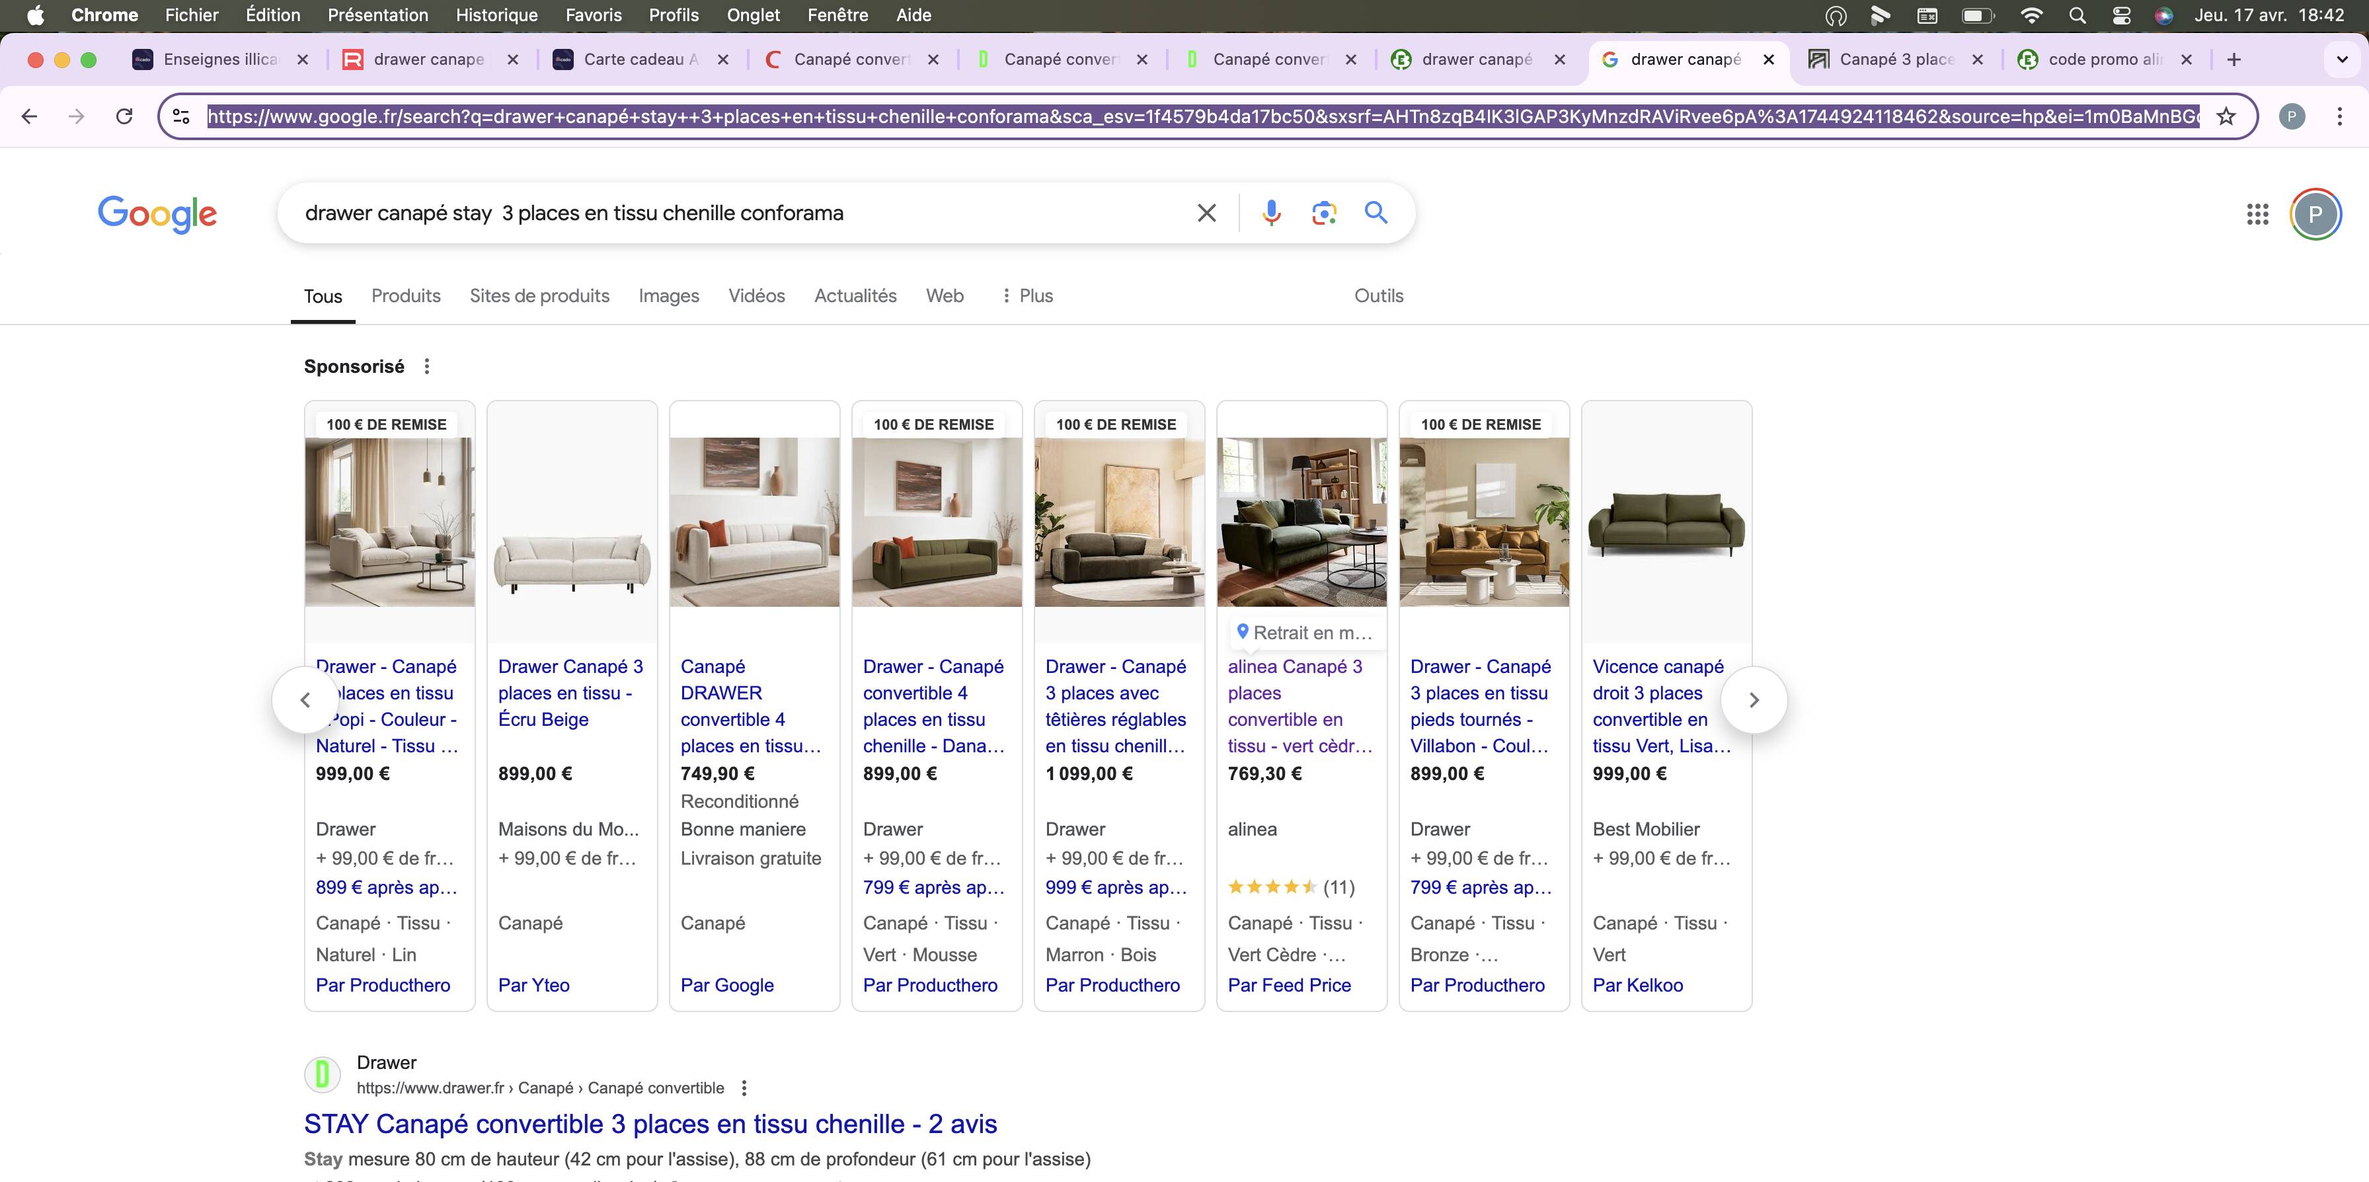Open the new tab plus button
This screenshot has width=2369, height=1182.
pyautogui.click(x=2233, y=59)
